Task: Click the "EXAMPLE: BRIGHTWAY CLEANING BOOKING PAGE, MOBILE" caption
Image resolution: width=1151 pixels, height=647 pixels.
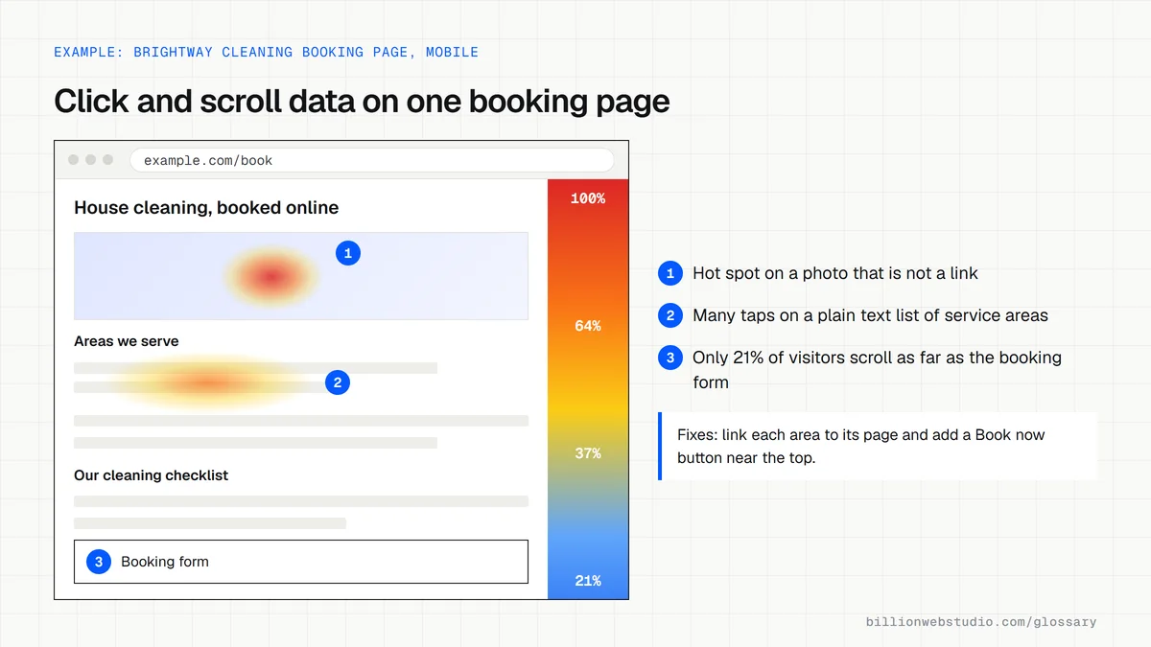Action: 266,52
